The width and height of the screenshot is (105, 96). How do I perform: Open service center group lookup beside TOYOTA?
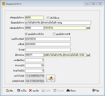[x=89, y=28]
